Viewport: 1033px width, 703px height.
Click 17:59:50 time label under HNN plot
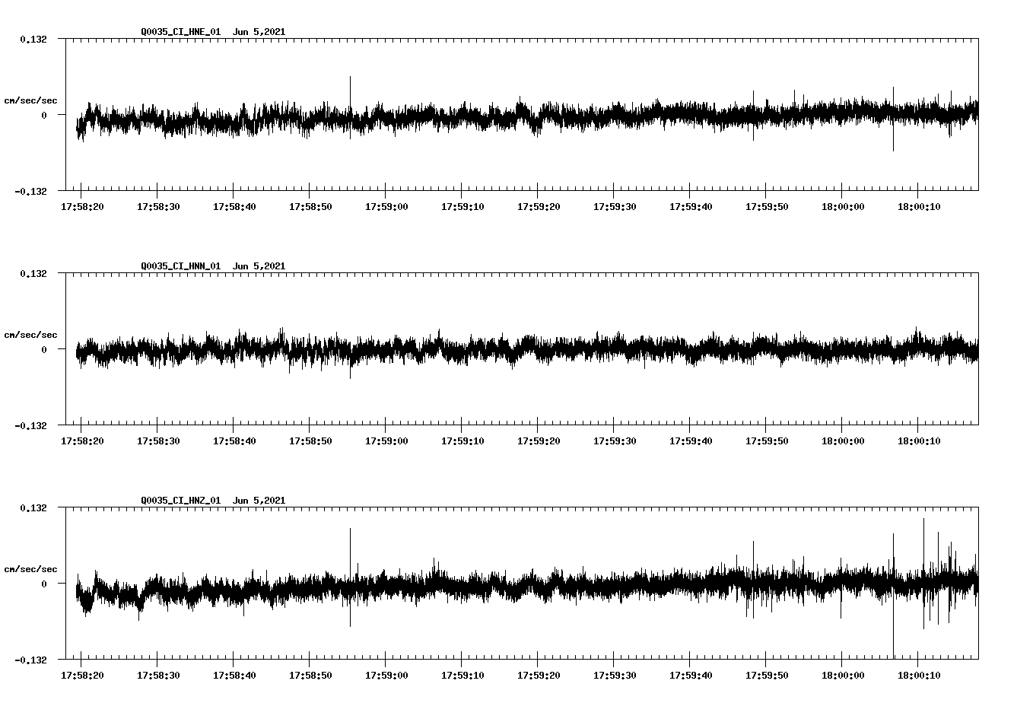point(767,441)
